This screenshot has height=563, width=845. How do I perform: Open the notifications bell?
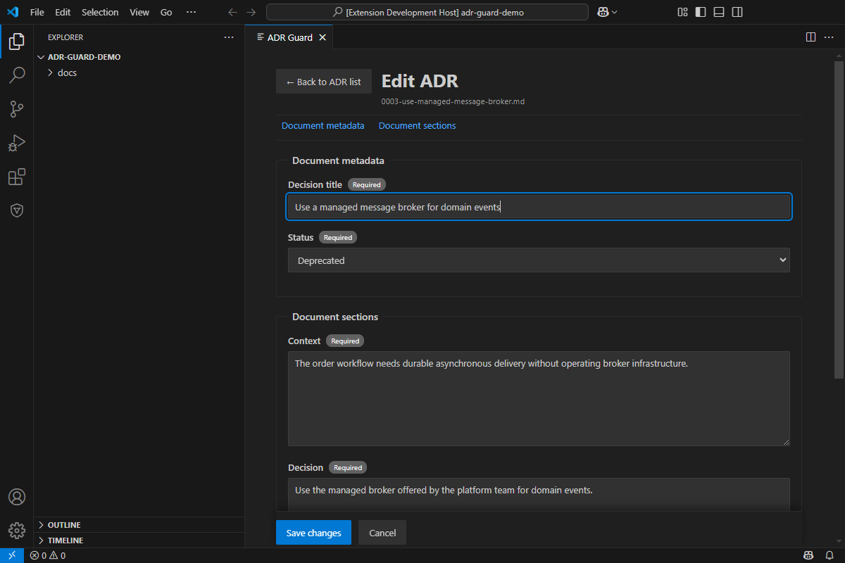[x=830, y=555]
